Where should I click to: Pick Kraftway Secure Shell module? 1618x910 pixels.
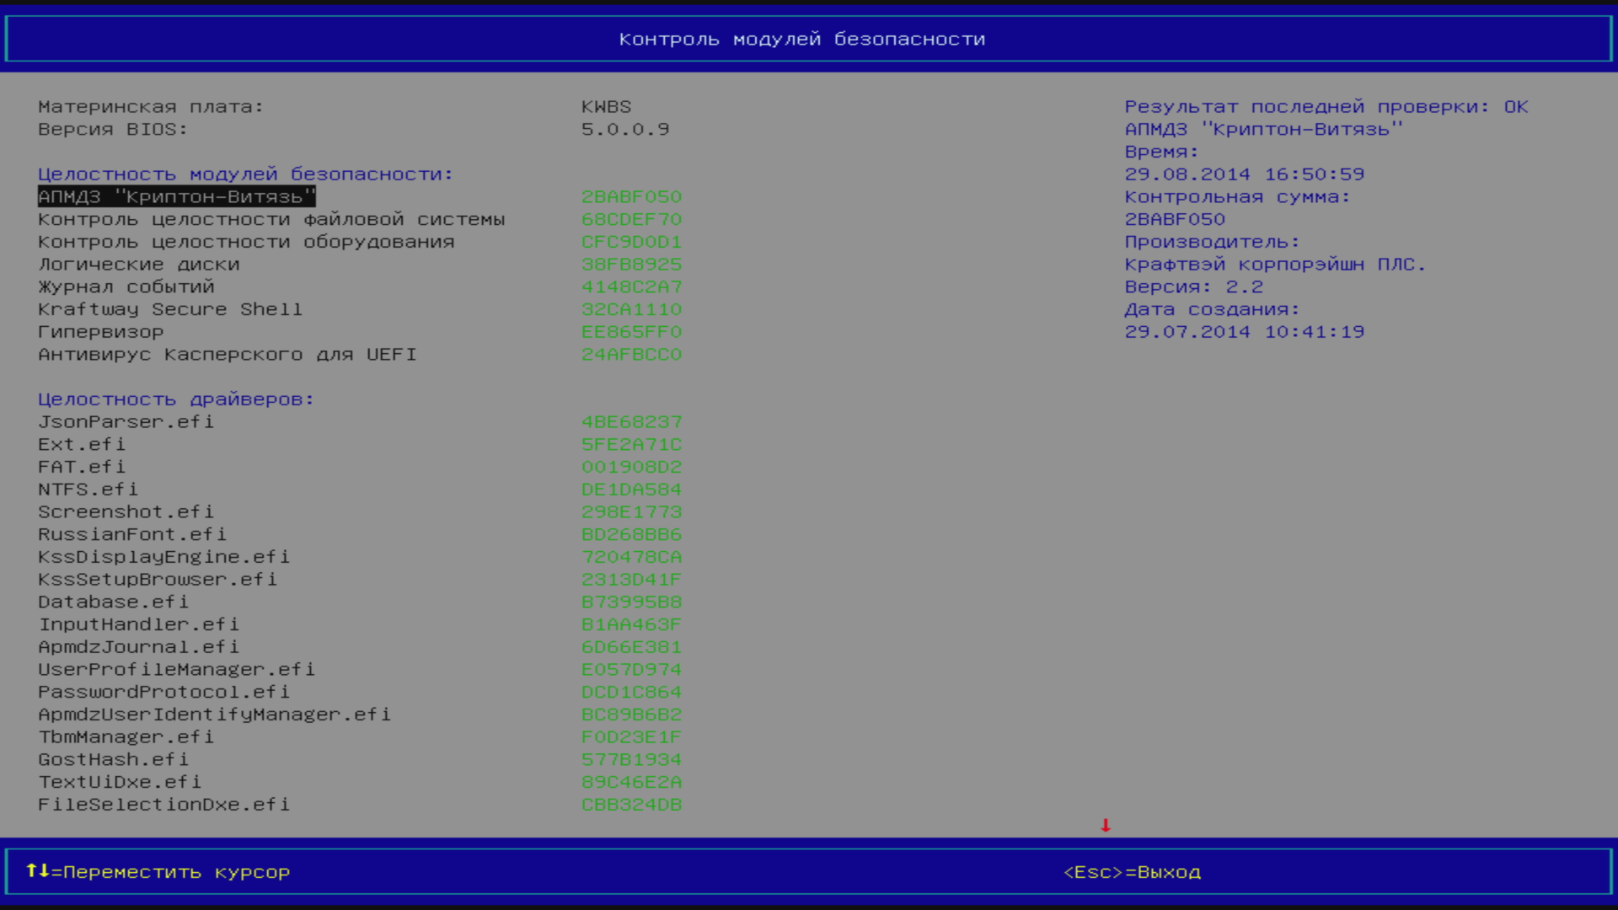coord(169,309)
